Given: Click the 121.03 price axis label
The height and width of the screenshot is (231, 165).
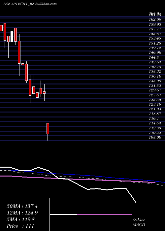Looking at the screenshot, I should tap(155, 109).
